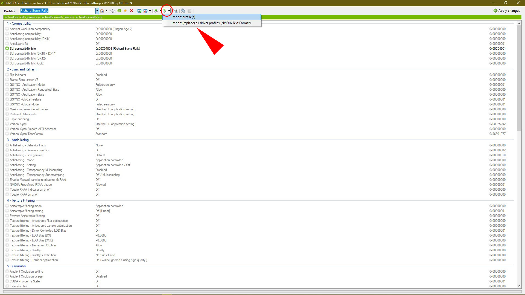Click the gear icon beside Vertical Sync
This screenshot has width=525, height=295.
[x=7, y=124]
